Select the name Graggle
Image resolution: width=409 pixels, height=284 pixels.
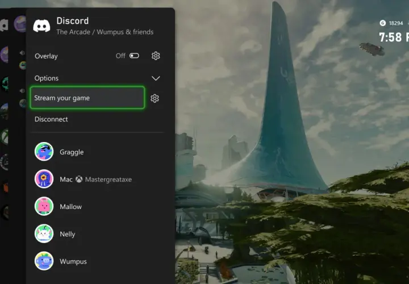(72, 152)
